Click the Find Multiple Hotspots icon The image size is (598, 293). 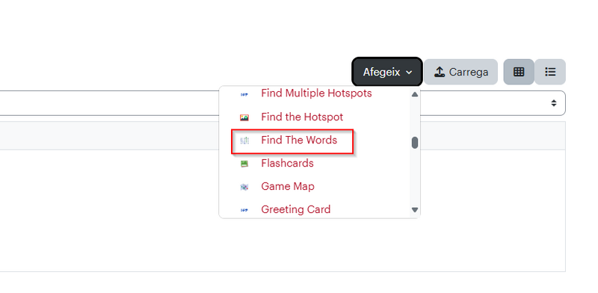(244, 94)
